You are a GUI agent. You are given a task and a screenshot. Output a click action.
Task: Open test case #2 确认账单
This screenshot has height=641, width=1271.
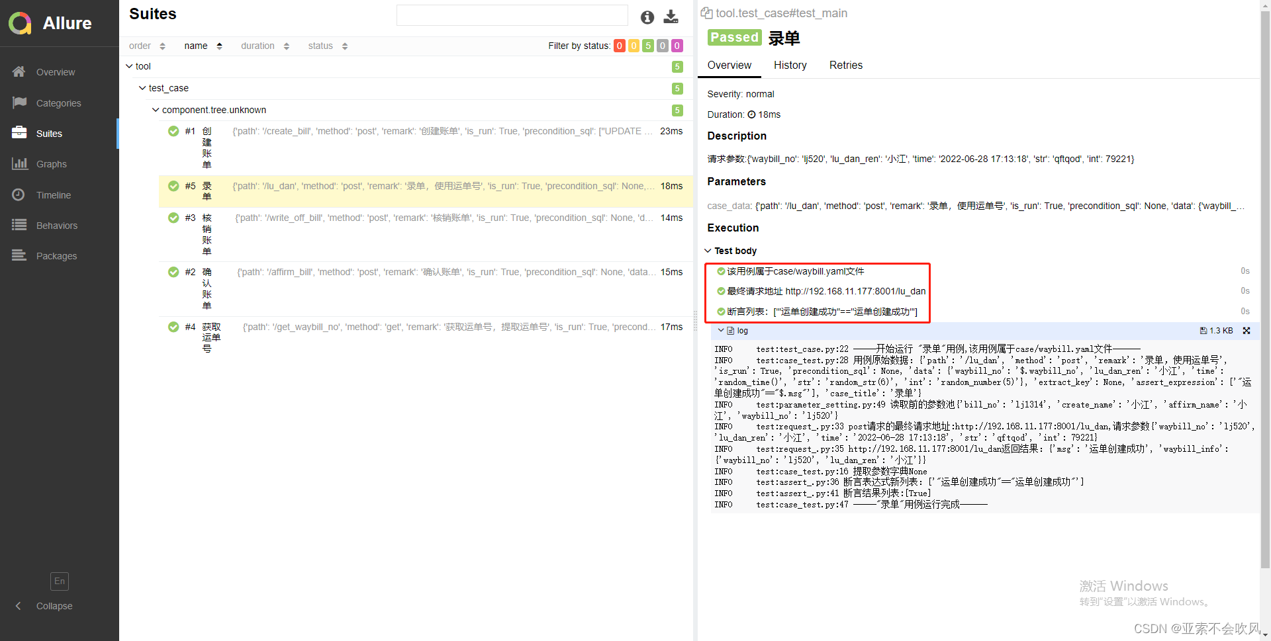pyautogui.click(x=426, y=288)
